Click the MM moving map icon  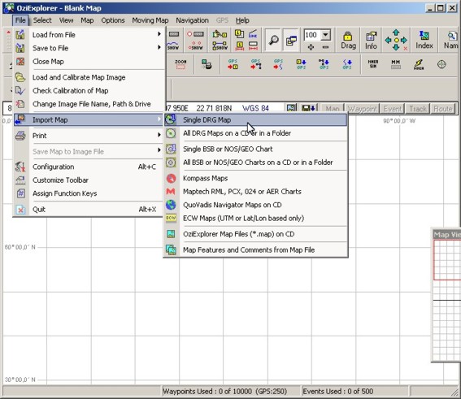pos(396,64)
